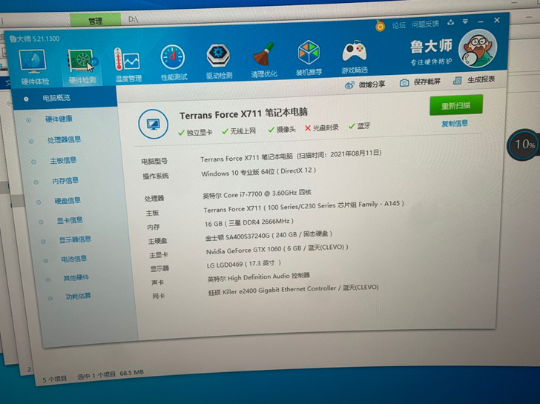Open the 硬件体检 hardware checkup section

point(34,67)
